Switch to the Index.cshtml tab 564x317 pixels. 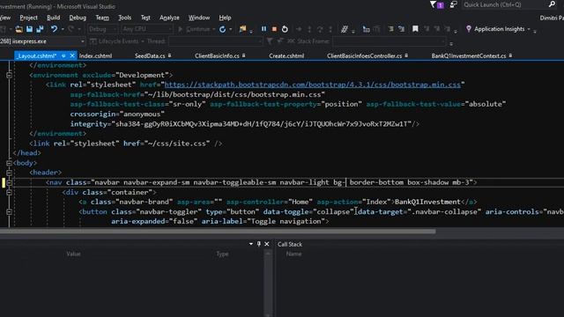(x=96, y=55)
